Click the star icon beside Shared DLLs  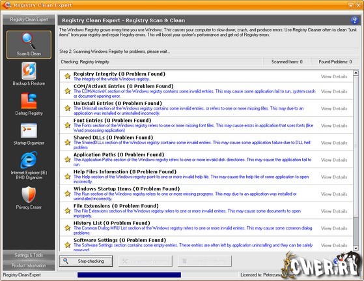point(68,142)
